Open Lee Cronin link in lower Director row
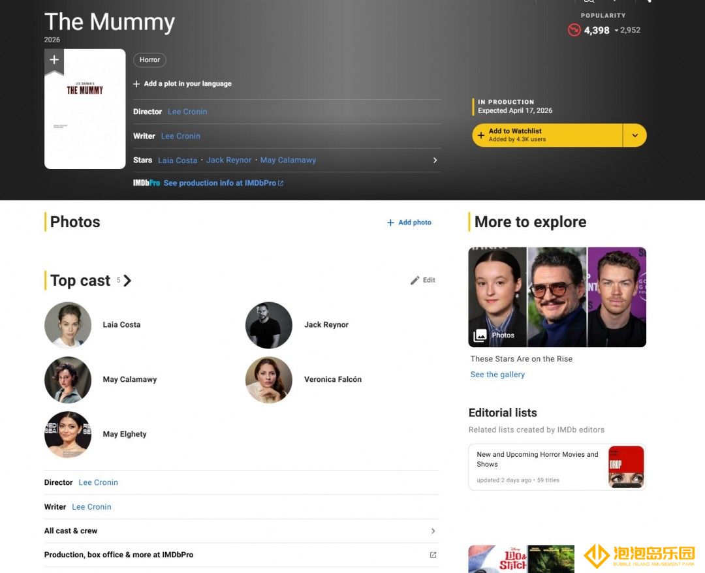Viewport: 705px width, 573px height. pos(98,482)
